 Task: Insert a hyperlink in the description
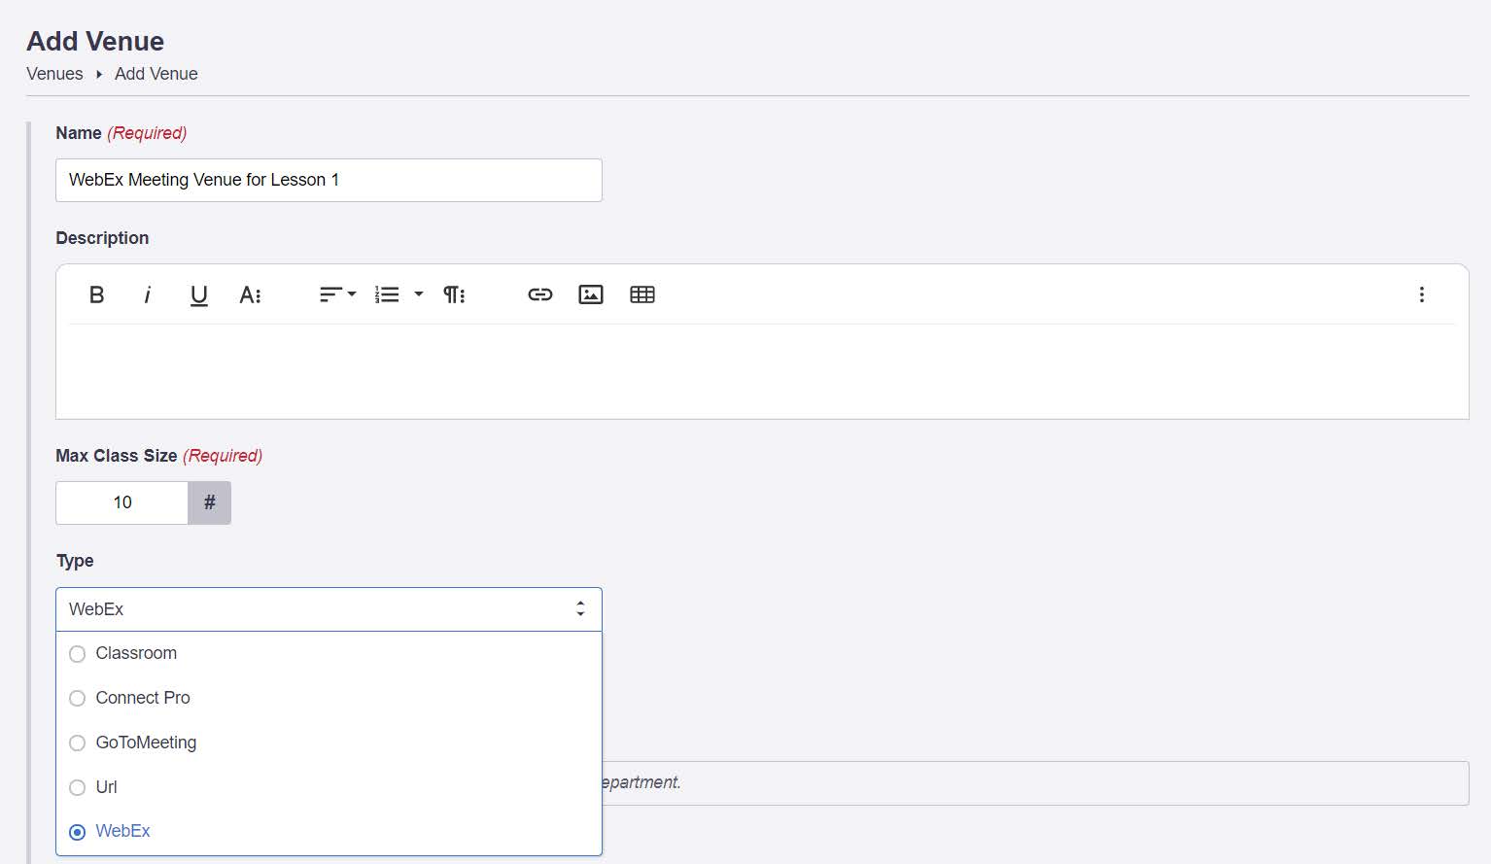click(x=540, y=294)
